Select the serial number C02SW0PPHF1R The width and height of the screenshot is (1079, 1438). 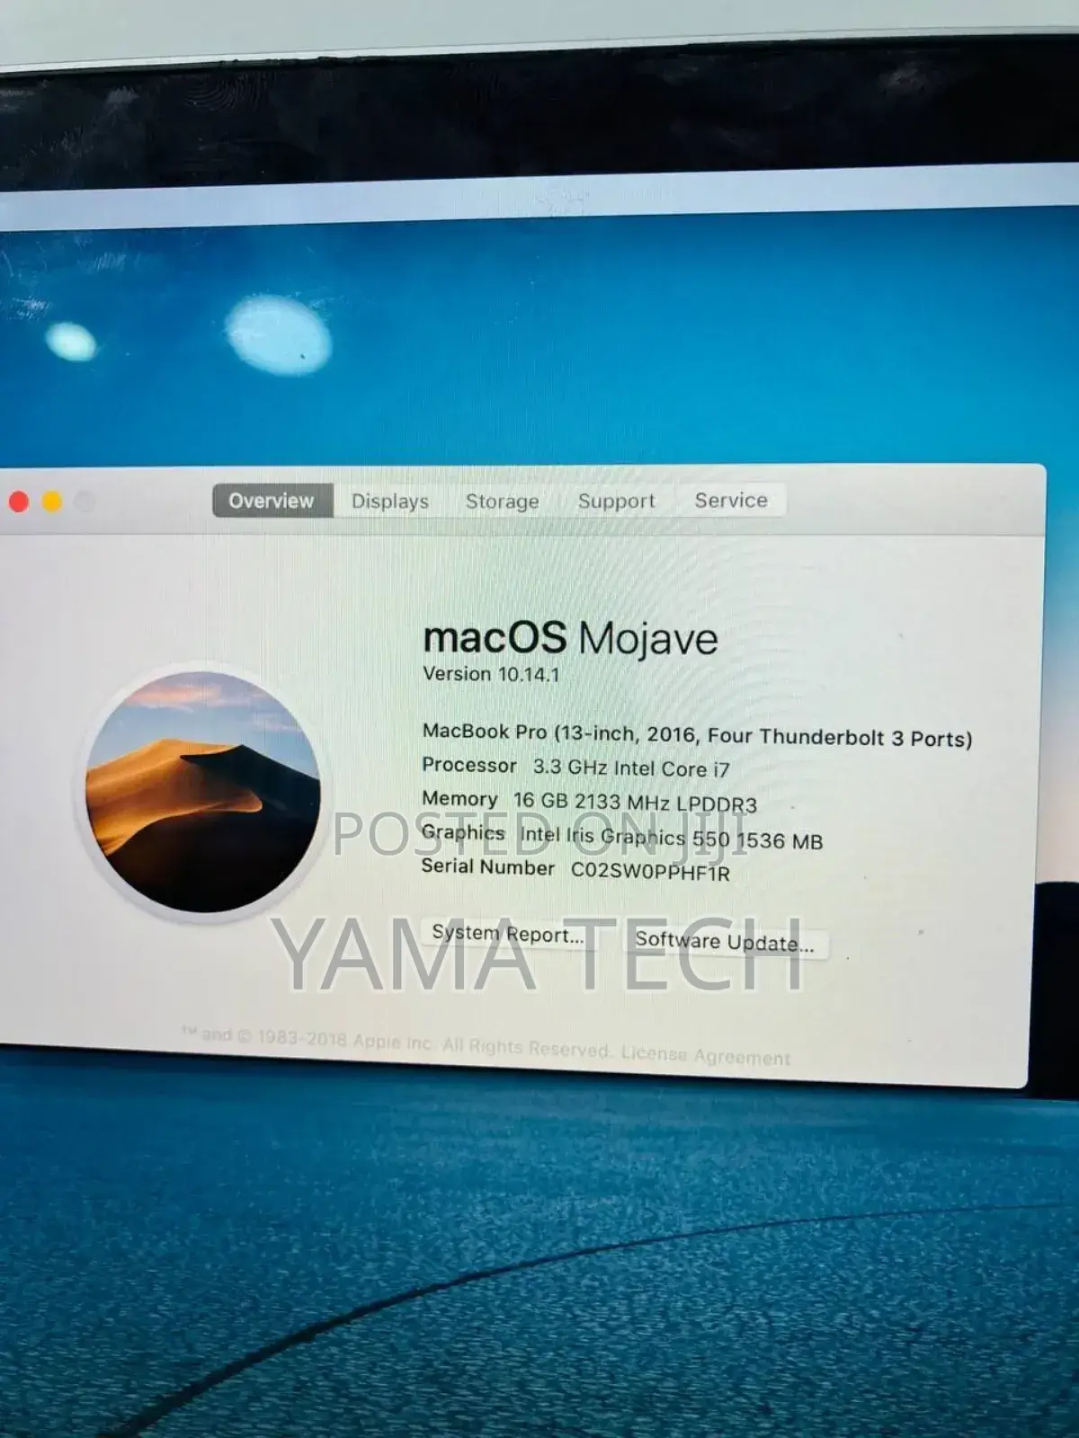coord(650,872)
